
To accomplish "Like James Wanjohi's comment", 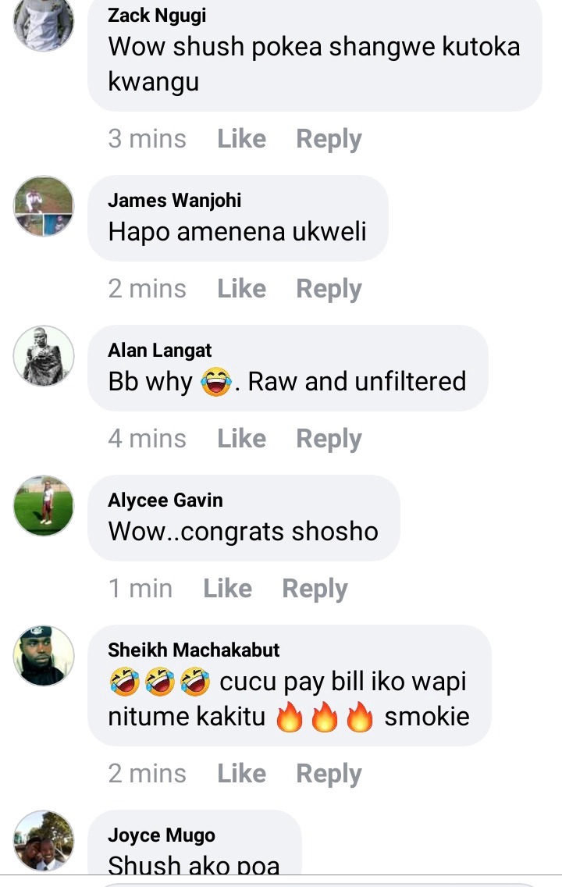I will point(241,288).
